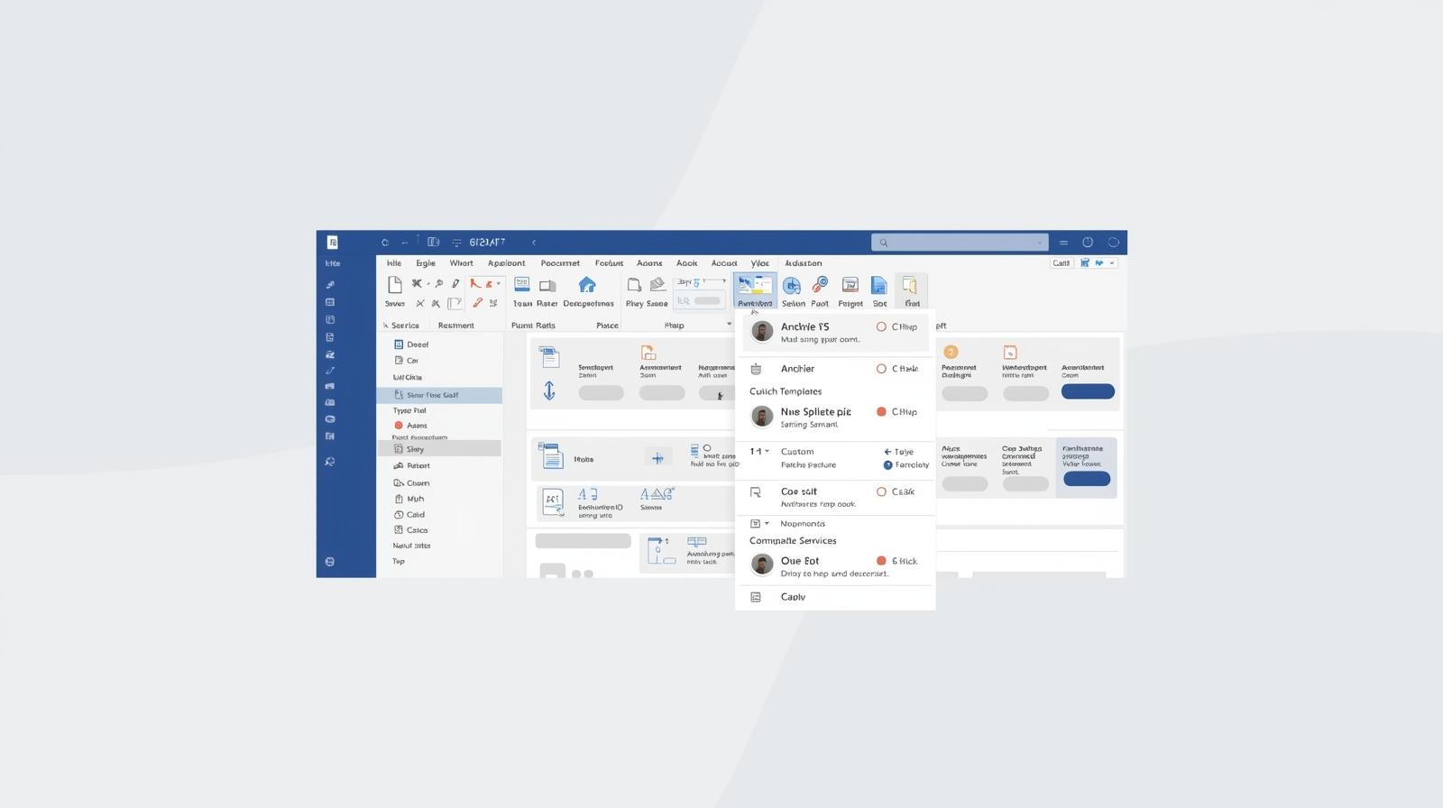Open the Fooluet ribbon tab
This screenshot has height=808, width=1443.
pos(609,263)
